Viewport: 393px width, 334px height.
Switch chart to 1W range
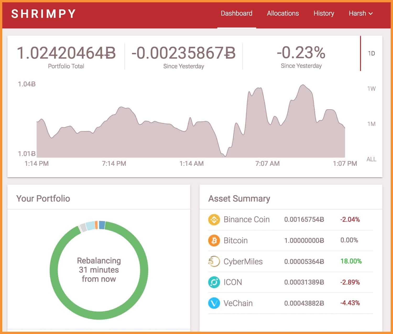click(x=371, y=89)
